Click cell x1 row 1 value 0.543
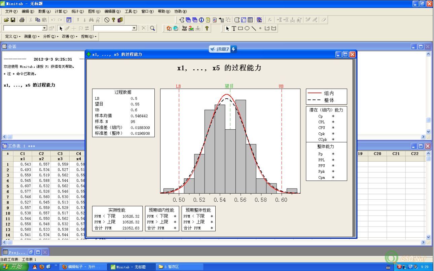 tap(23, 164)
